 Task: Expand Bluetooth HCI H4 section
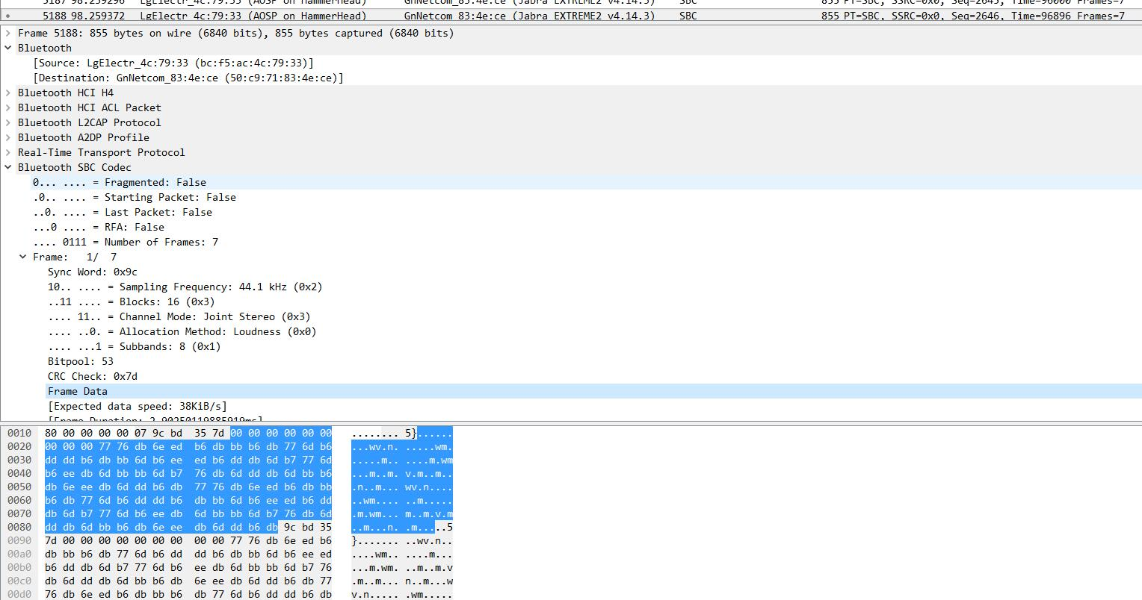(8, 93)
